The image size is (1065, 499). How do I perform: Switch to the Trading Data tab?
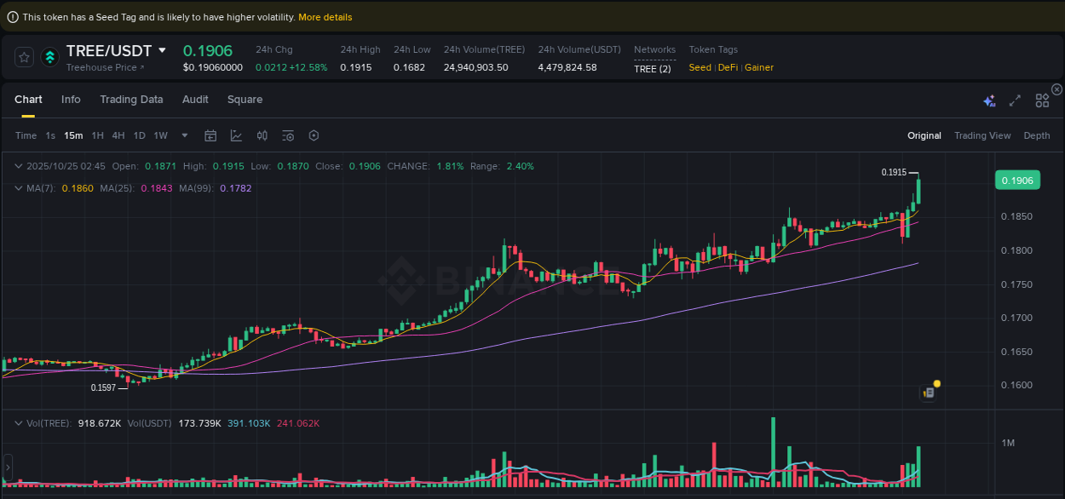coord(131,100)
